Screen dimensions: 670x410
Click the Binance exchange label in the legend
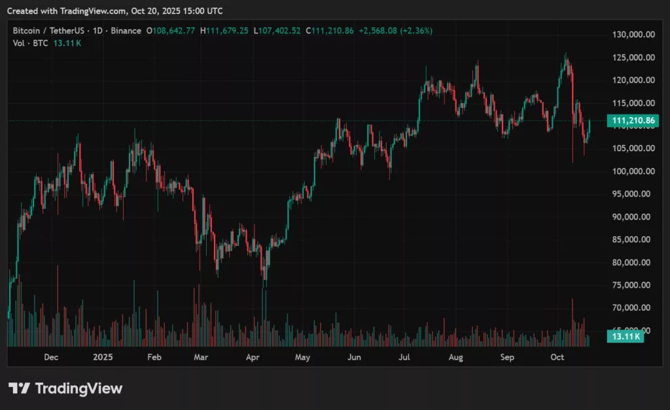(x=126, y=29)
